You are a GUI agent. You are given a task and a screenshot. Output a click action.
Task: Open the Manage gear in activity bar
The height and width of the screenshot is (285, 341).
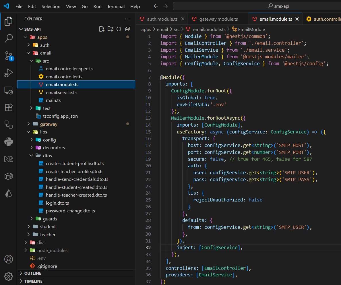[9, 276]
